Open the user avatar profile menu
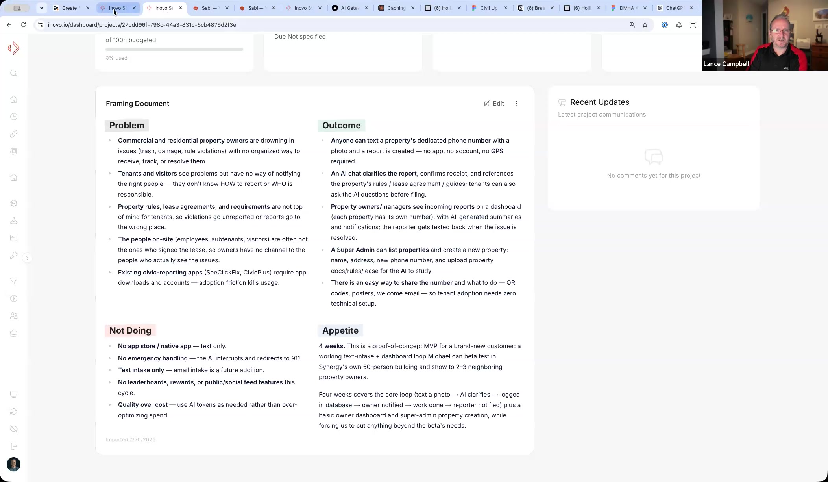828x482 pixels. (14, 464)
